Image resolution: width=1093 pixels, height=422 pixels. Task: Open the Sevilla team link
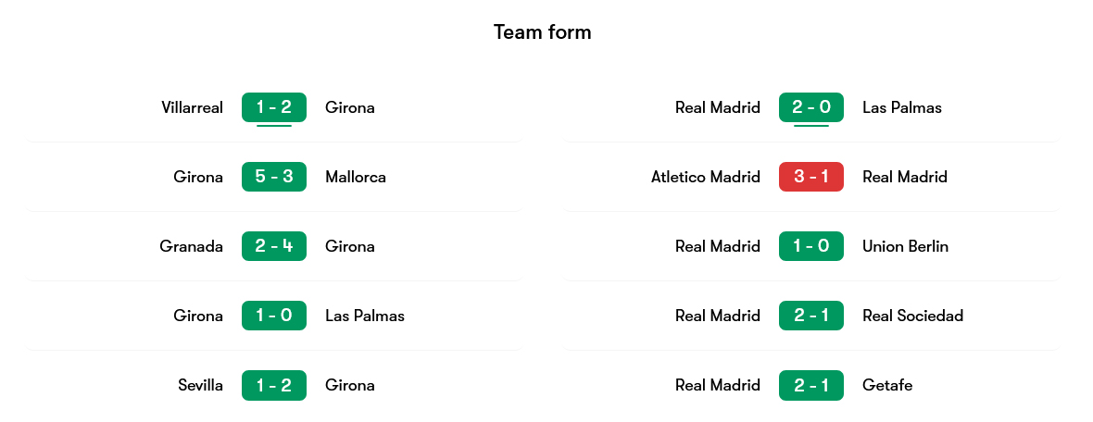pos(200,385)
